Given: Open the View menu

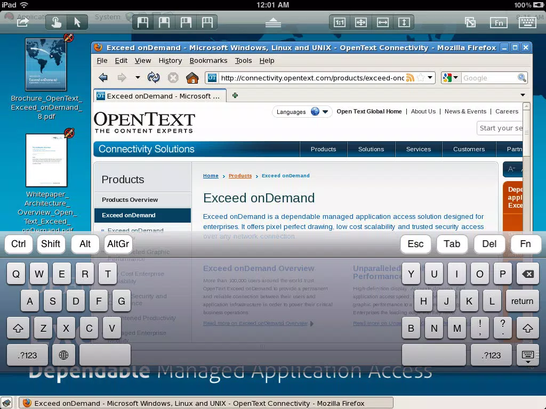Looking at the screenshot, I should 143,61.
